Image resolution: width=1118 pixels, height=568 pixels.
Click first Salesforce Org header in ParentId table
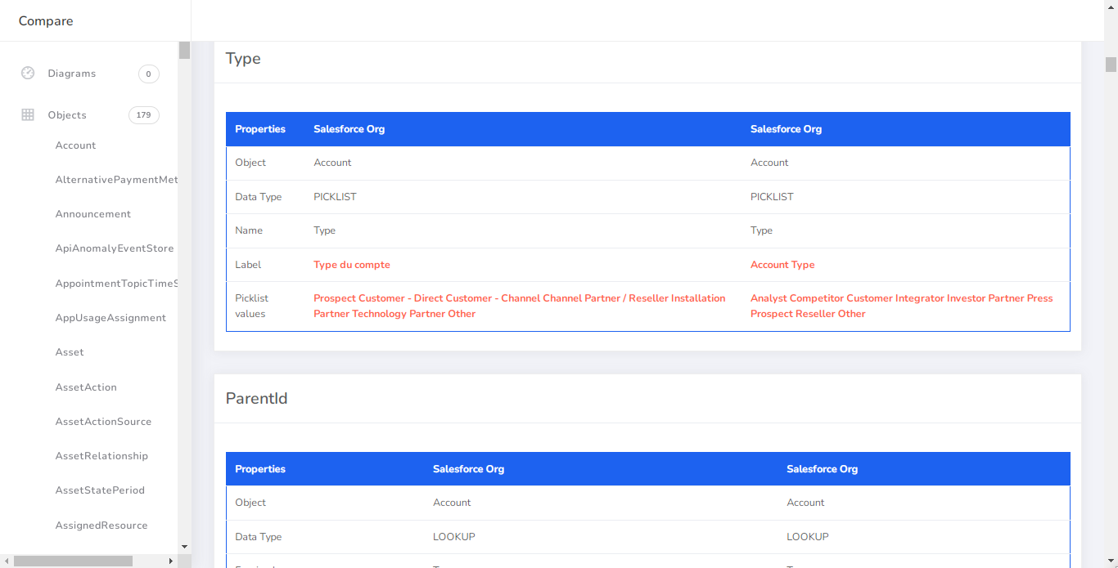tap(468, 469)
